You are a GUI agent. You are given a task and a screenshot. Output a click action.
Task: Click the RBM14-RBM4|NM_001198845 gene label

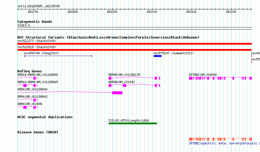pos(38,82)
